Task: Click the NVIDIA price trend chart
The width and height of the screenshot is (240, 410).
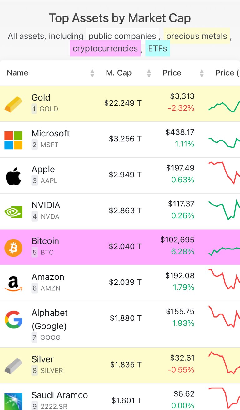Action: (224, 209)
